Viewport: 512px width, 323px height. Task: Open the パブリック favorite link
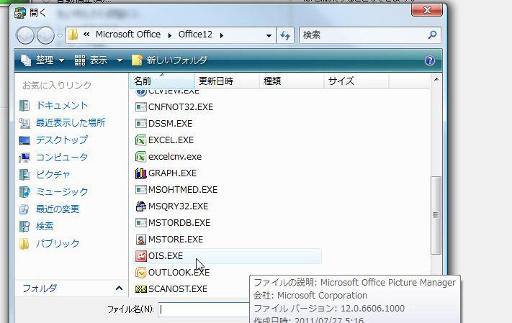pyautogui.click(x=58, y=244)
